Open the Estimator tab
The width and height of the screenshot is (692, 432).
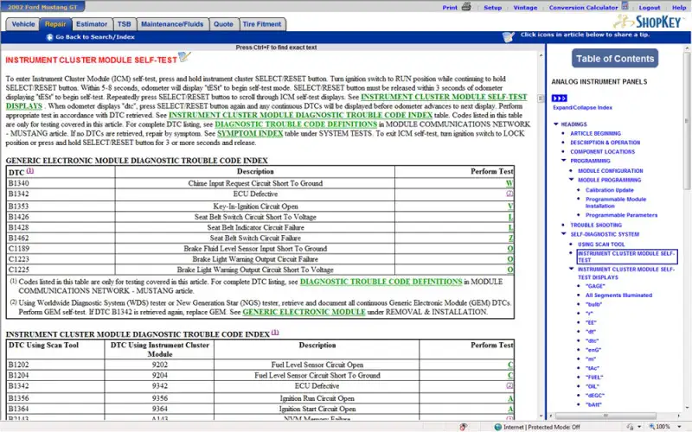coord(92,24)
